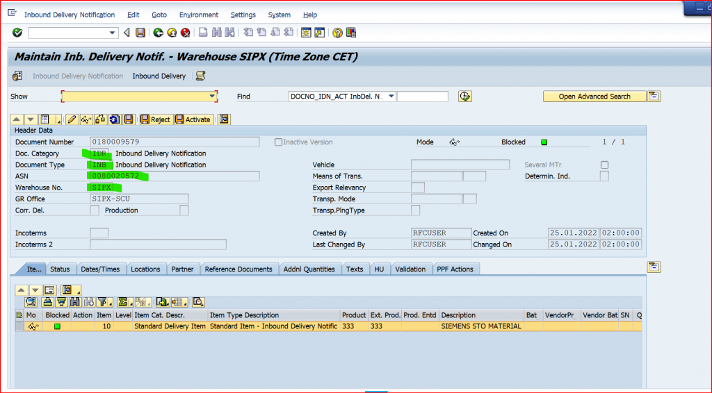Viewport: 712px width, 393px height.
Task: Click the Refresh icon in header toolbar
Action: click(115, 119)
